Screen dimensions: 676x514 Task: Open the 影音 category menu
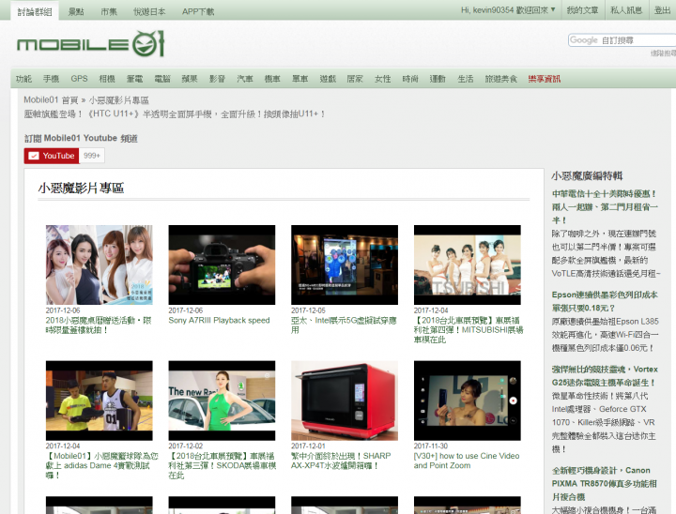(217, 79)
